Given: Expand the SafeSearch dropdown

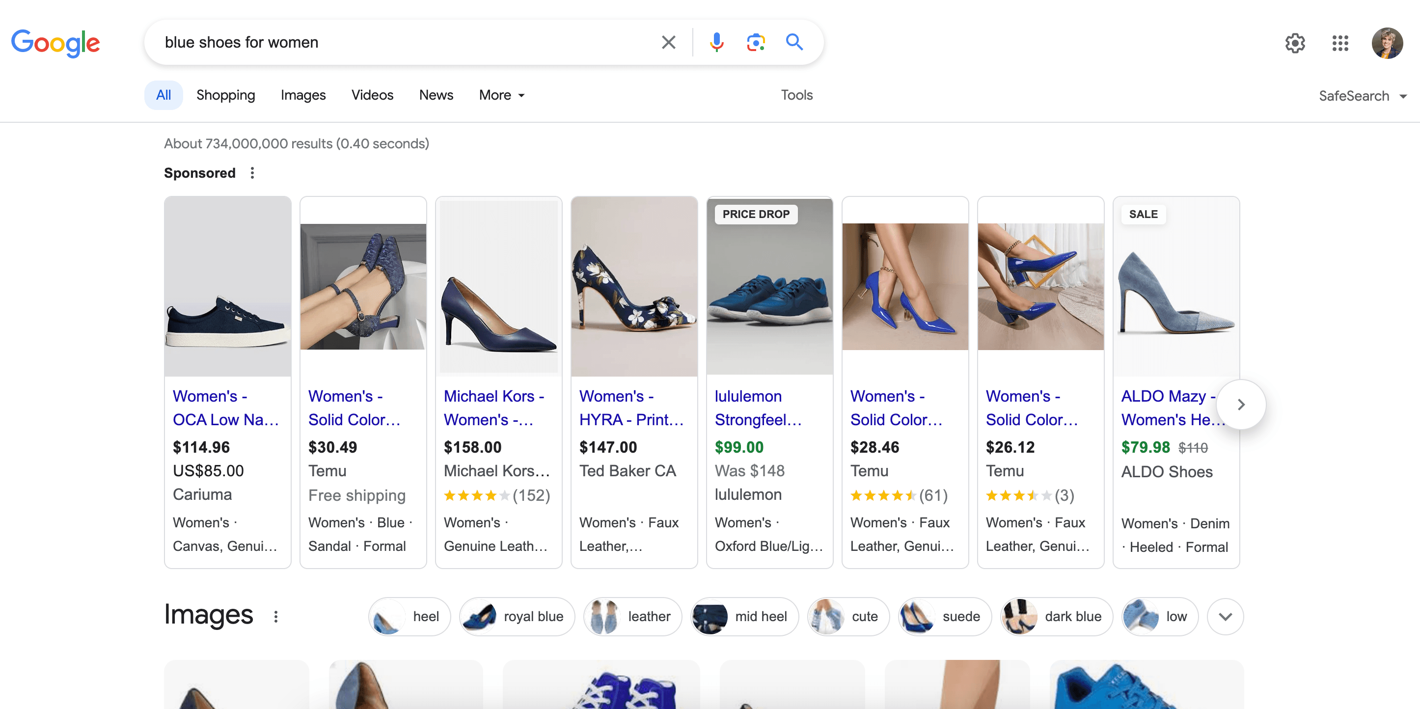Looking at the screenshot, I should [1363, 95].
